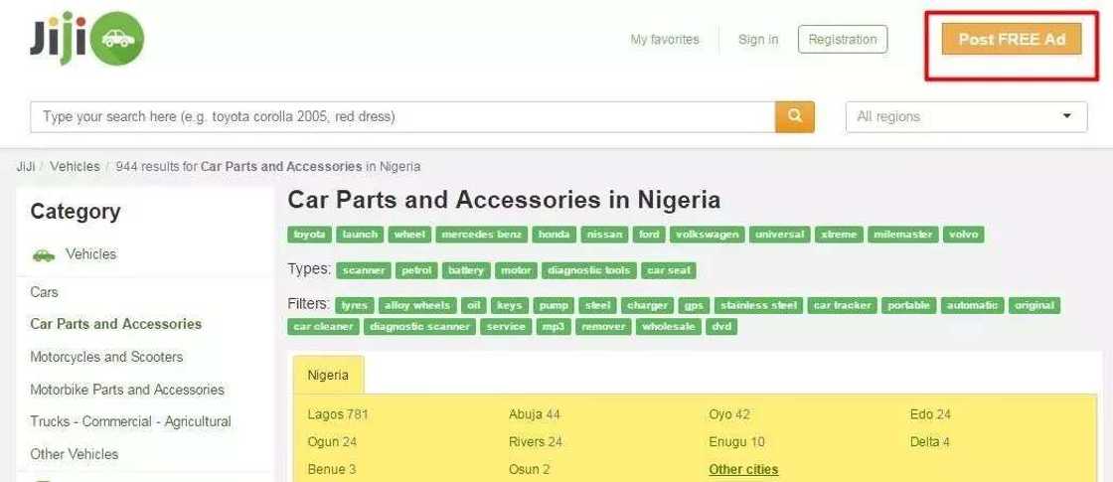The height and width of the screenshot is (482, 1113).
Task: Open Edo 24 listings
Action: point(930,414)
